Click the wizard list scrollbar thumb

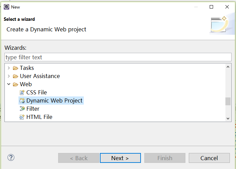click(x=228, y=101)
